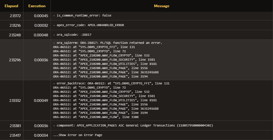Click the Execution column header
Image resolution: width=273 pixels, height=140 pixels.
(37, 6)
